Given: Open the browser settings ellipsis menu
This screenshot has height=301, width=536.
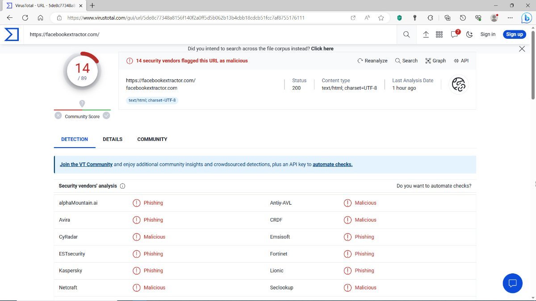Looking at the screenshot, I should coord(510,18).
